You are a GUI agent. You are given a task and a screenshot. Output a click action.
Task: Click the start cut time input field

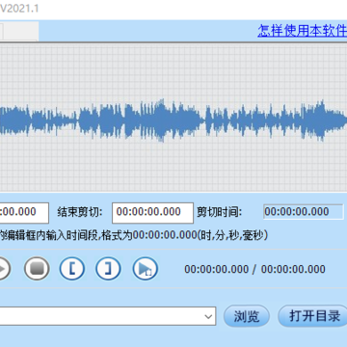tap(24, 213)
